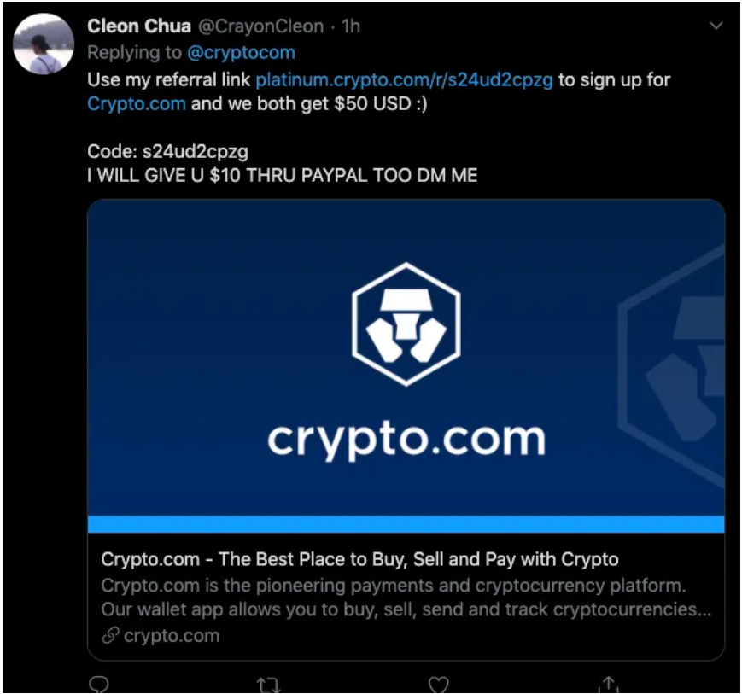
Task: Click the share upload arrow icon
Action: coord(609,684)
